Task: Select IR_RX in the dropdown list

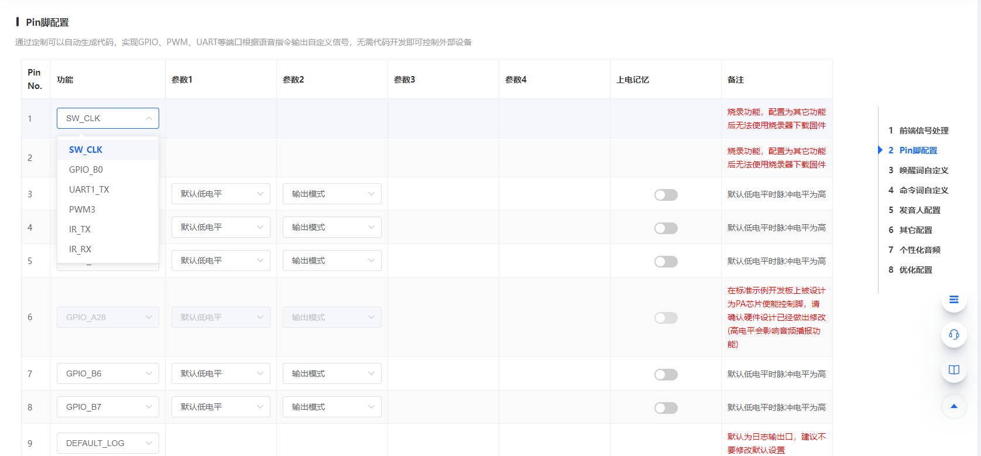Action: [x=80, y=249]
